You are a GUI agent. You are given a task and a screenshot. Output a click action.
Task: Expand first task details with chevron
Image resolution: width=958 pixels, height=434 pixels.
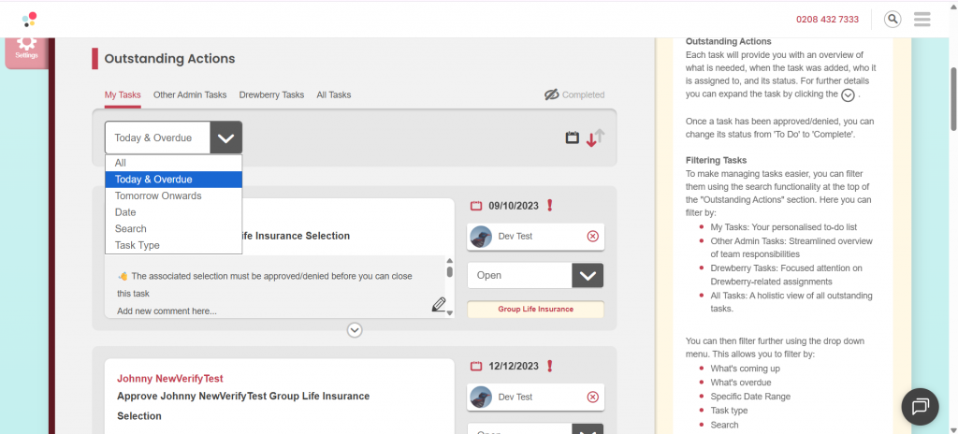[x=354, y=329]
